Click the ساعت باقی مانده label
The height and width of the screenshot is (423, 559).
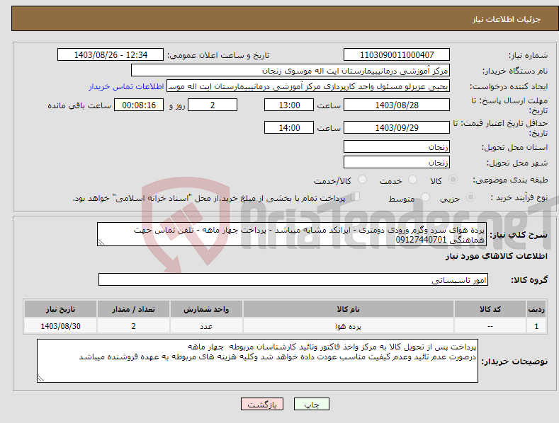[79, 106]
